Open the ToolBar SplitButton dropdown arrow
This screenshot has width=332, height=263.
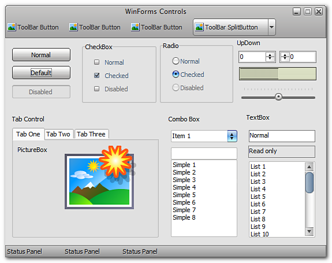click(x=271, y=27)
